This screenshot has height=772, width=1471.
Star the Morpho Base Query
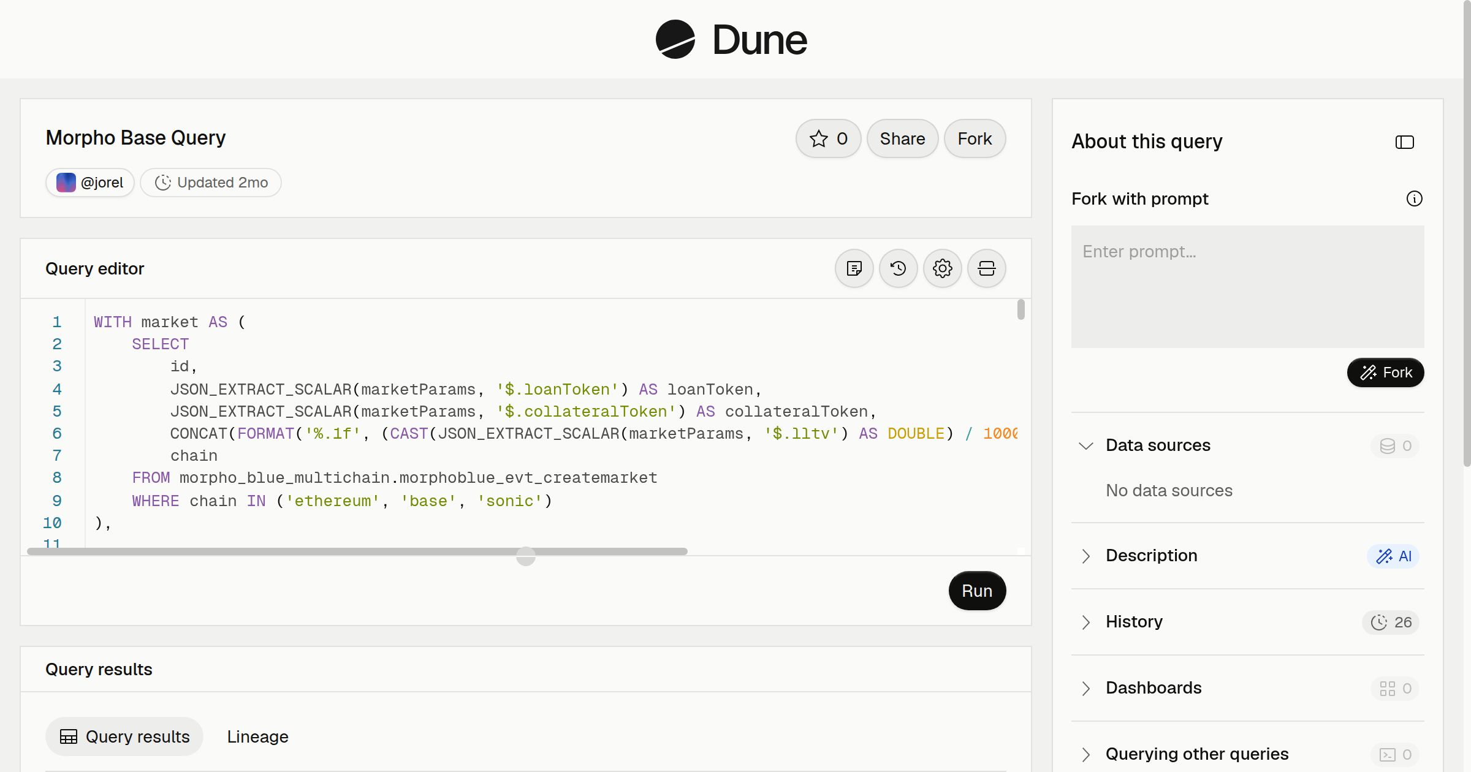coord(828,138)
